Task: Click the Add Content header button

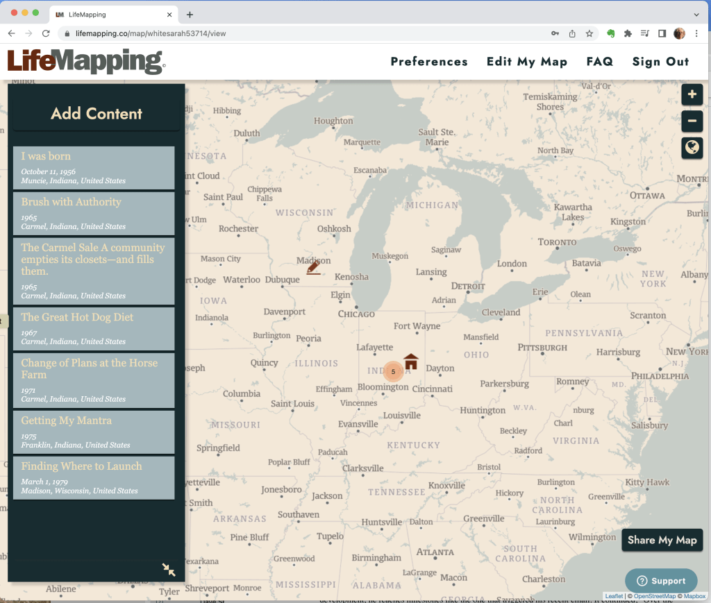Action: click(97, 114)
